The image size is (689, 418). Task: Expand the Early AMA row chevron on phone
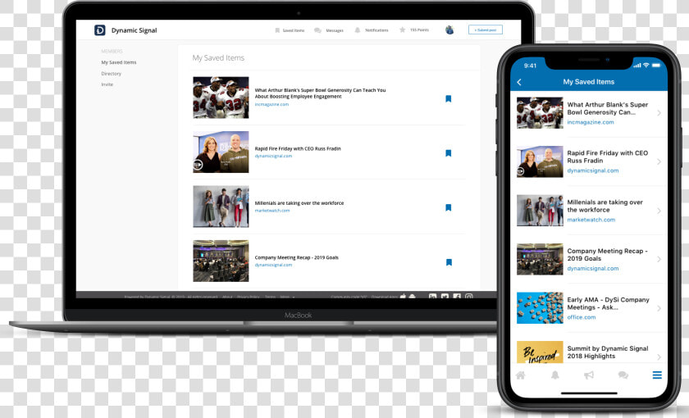pos(659,308)
